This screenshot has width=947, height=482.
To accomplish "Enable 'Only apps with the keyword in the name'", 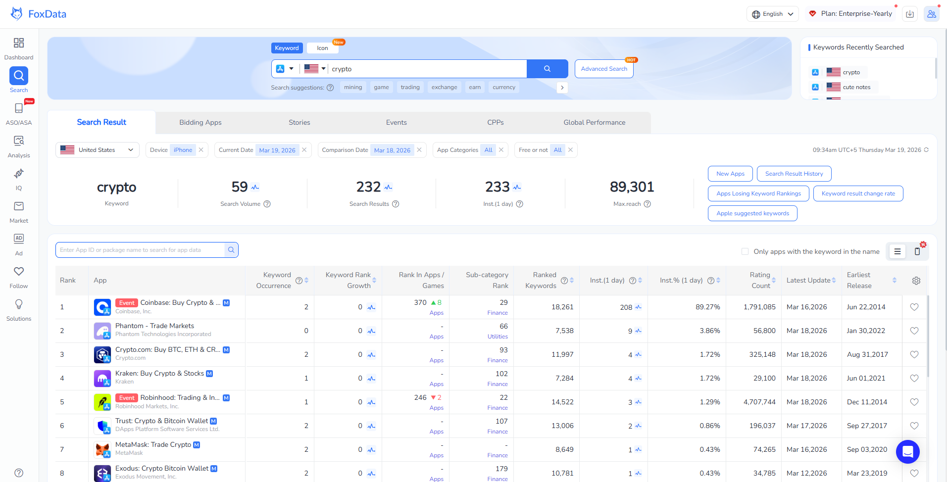I will coord(745,251).
